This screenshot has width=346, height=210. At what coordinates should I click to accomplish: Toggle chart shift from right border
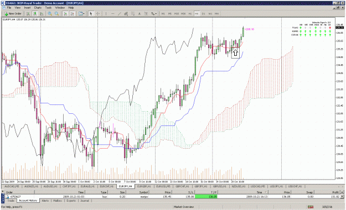pos(72,14)
